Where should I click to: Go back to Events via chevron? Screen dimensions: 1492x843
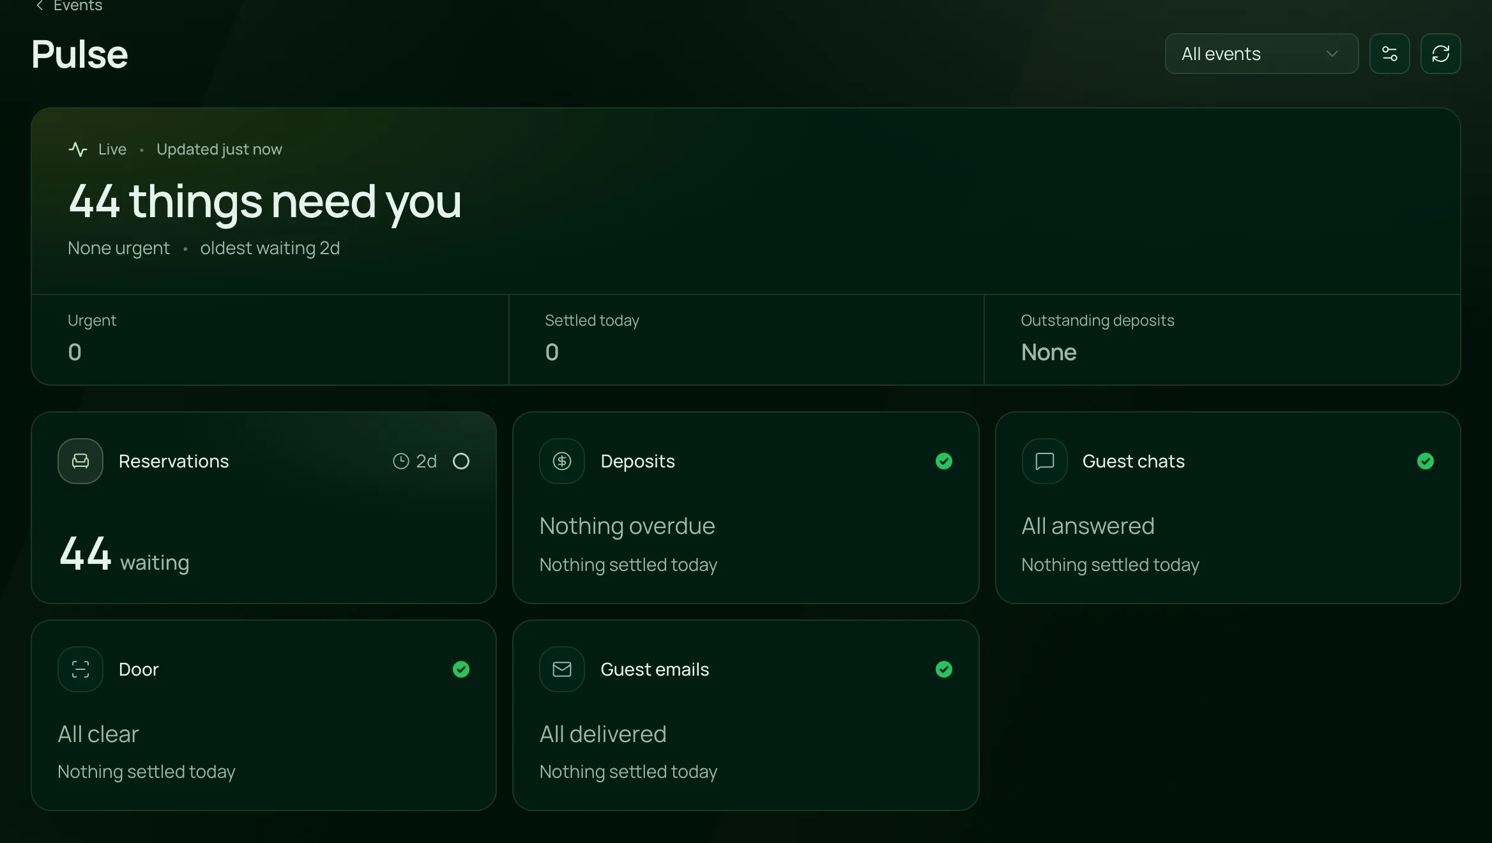[x=40, y=6]
